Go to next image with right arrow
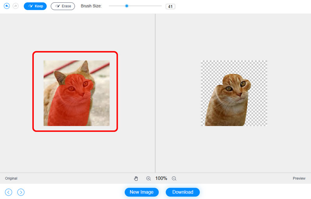 [21, 192]
